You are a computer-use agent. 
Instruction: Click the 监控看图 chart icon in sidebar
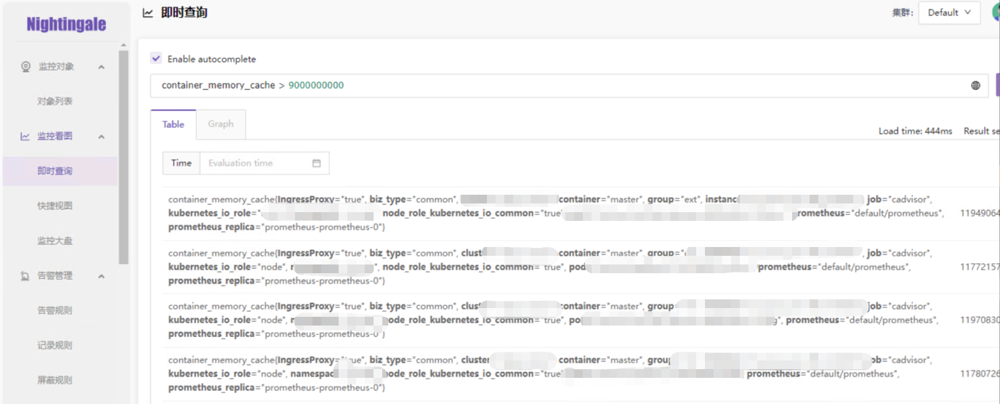coord(25,137)
